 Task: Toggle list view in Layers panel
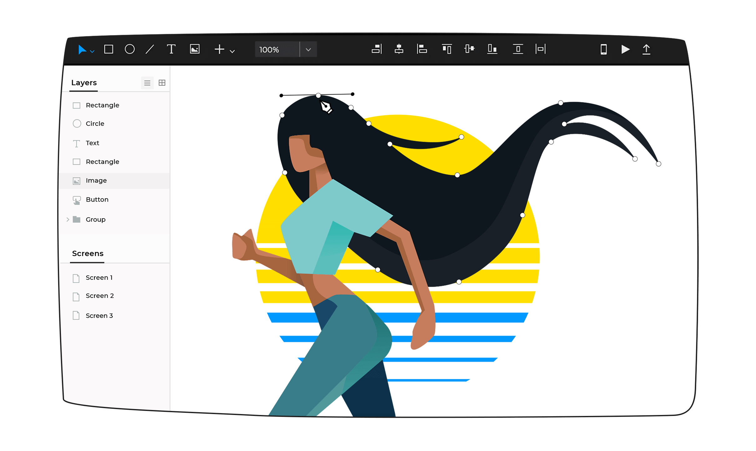coord(147,82)
